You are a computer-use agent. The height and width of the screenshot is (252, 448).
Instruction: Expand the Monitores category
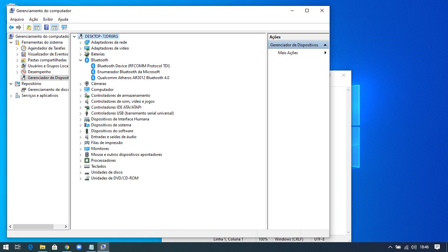[81, 149]
